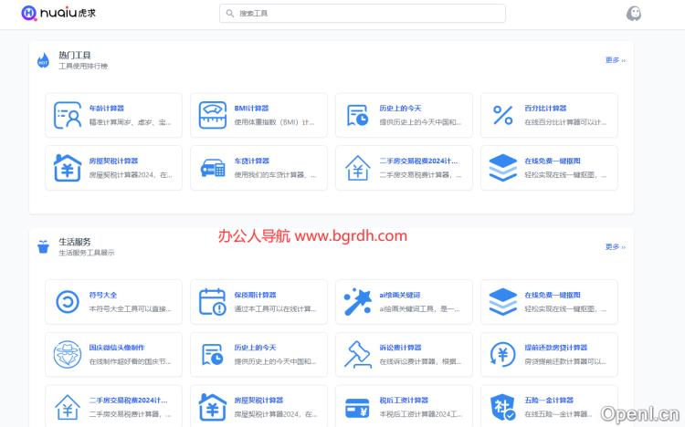The width and height of the screenshot is (685, 427).
Task: Click 二手房交易税费 house icon in 生活服务
Action: click(x=68, y=407)
